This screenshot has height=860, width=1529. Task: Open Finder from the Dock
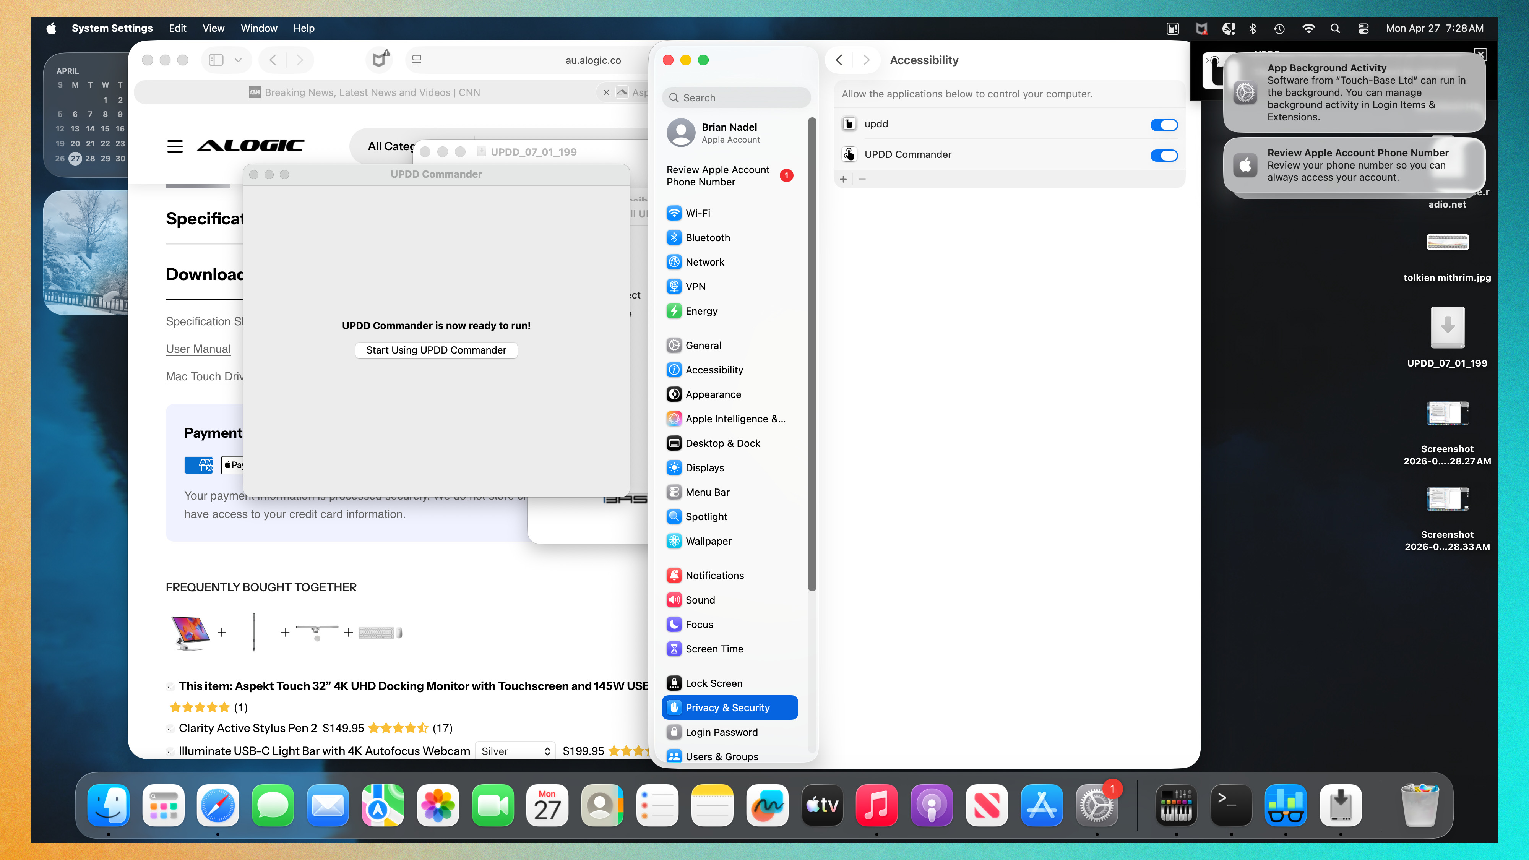click(x=109, y=805)
